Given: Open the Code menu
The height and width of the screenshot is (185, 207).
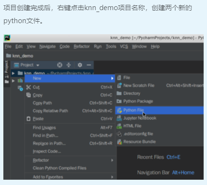Looking at the screenshot, I should pyautogui.click(x=65, y=47).
